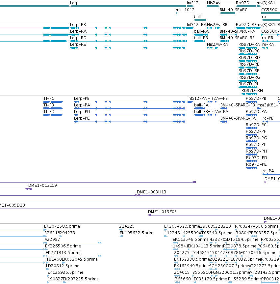This screenshot has height=284, width=280.
Task: Select transcript BM-40-SPARC-RB
Action: (237, 38)
